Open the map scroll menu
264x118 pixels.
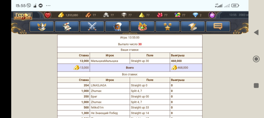click(x=67, y=27)
